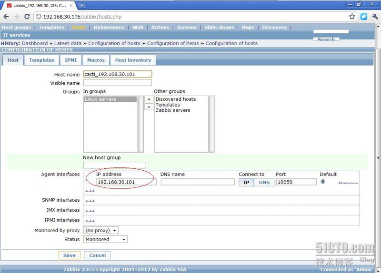Viewport: 381px width, 273px height.
Task: Move group left with « button
Action: point(149,99)
